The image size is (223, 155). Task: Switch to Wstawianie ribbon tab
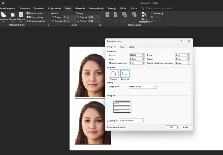click(24, 8)
